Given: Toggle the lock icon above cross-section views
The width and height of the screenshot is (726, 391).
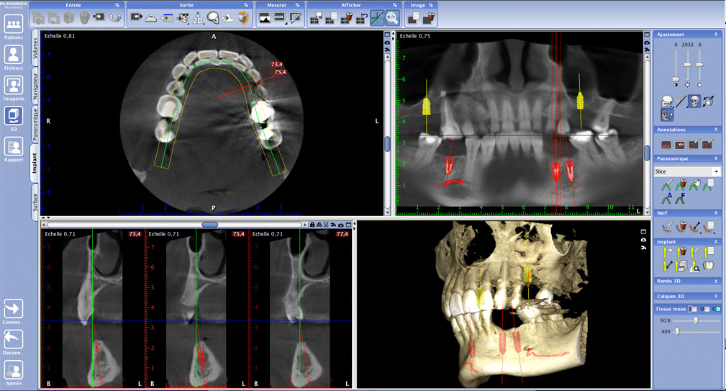Looking at the screenshot, I should pyautogui.click(x=312, y=225).
